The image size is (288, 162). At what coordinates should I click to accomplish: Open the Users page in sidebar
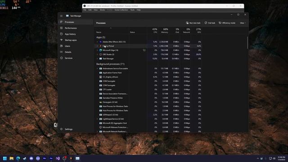click(76, 46)
